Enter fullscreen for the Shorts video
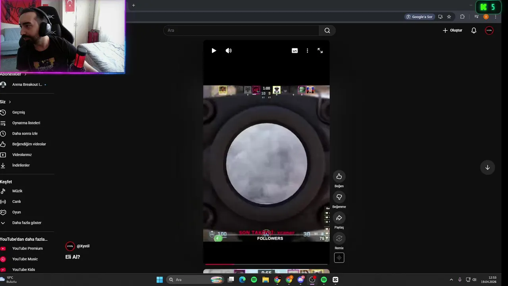The height and width of the screenshot is (286, 508). [320, 50]
